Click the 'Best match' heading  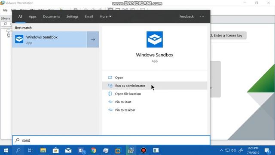pyautogui.click(x=23, y=28)
